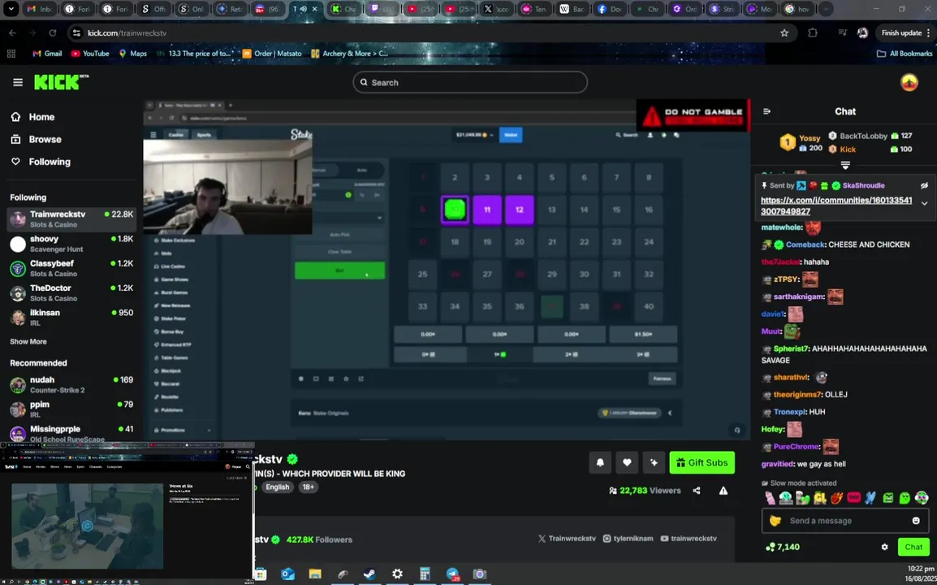Share the stream via share icon

tap(696, 491)
